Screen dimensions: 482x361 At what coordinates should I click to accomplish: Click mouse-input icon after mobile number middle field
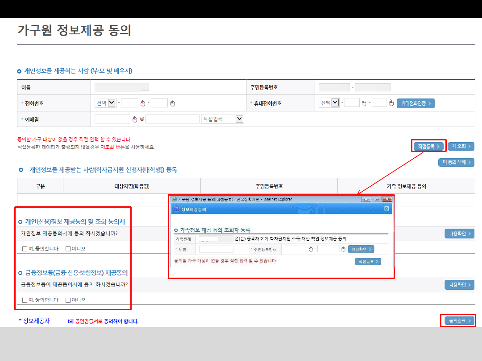[364, 103]
